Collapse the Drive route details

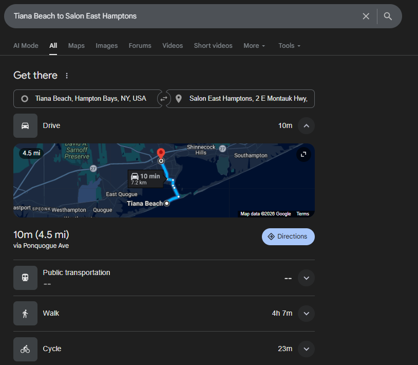tap(306, 126)
